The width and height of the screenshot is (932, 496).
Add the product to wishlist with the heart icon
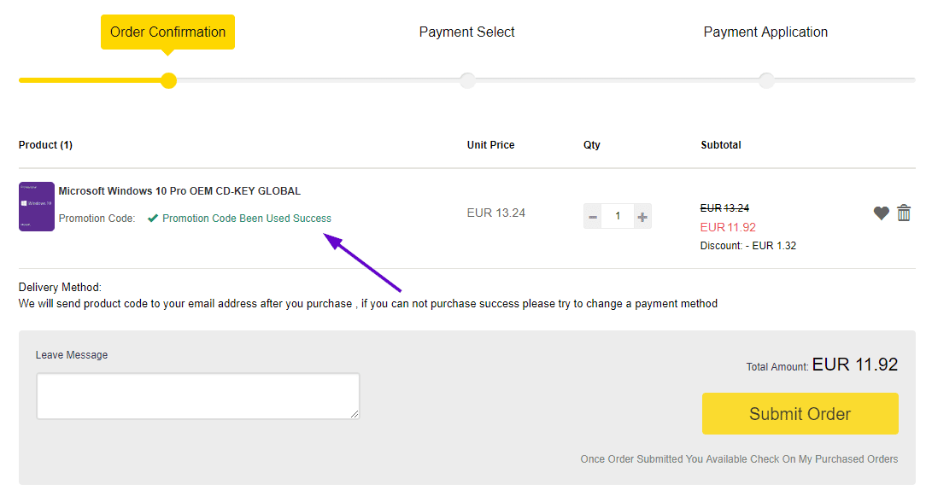pos(881,213)
